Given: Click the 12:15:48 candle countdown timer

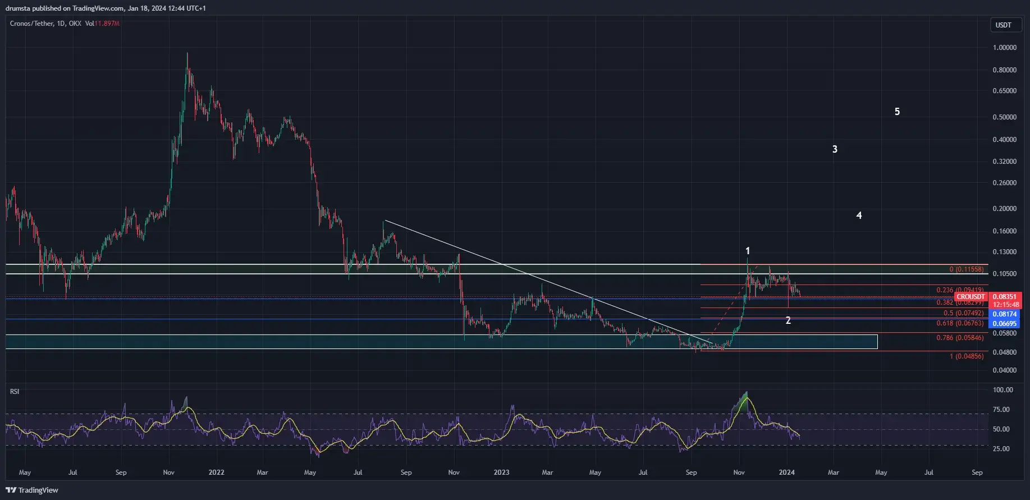Looking at the screenshot, I should [1004, 305].
